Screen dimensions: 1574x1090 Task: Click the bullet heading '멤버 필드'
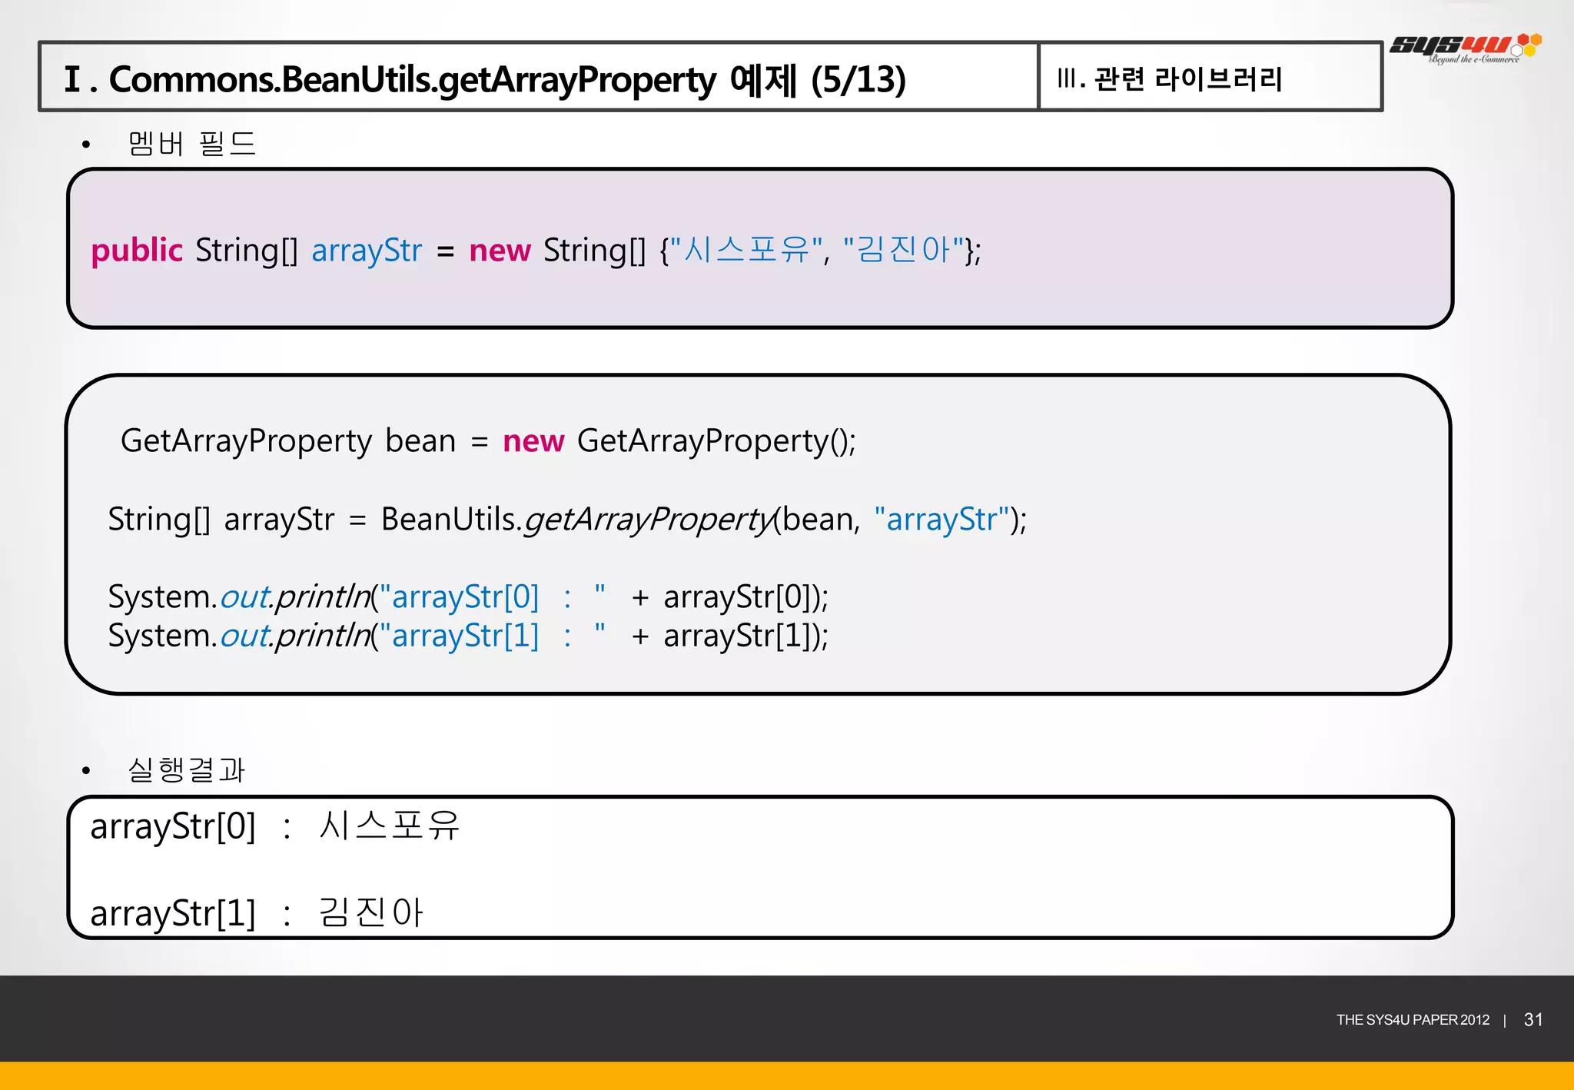(x=191, y=144)
